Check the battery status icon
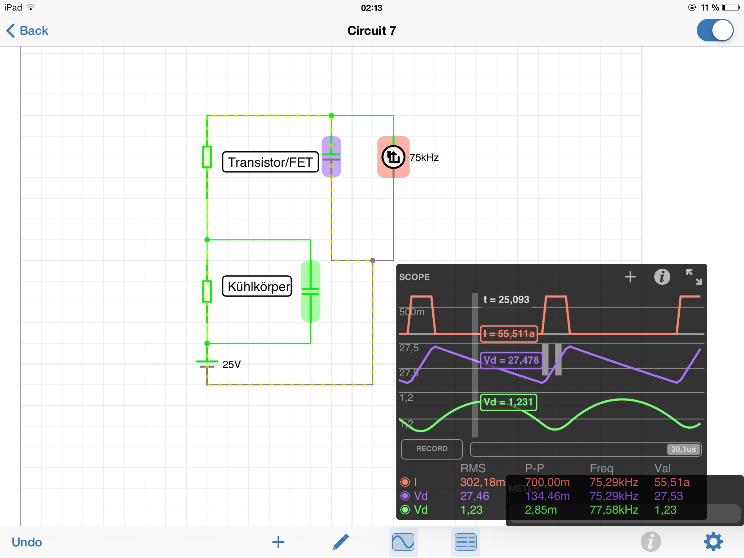 click(731, 7)
